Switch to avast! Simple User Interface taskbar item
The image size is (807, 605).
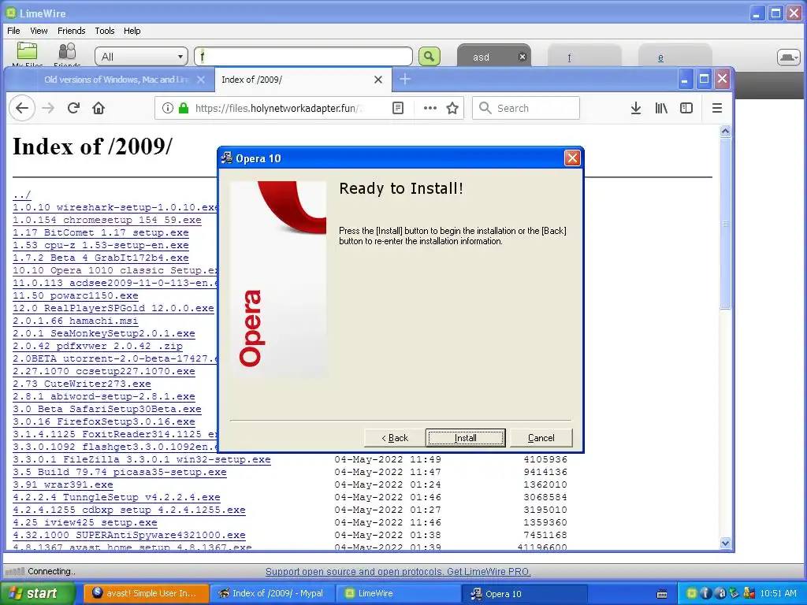click(x=146, y=594)
